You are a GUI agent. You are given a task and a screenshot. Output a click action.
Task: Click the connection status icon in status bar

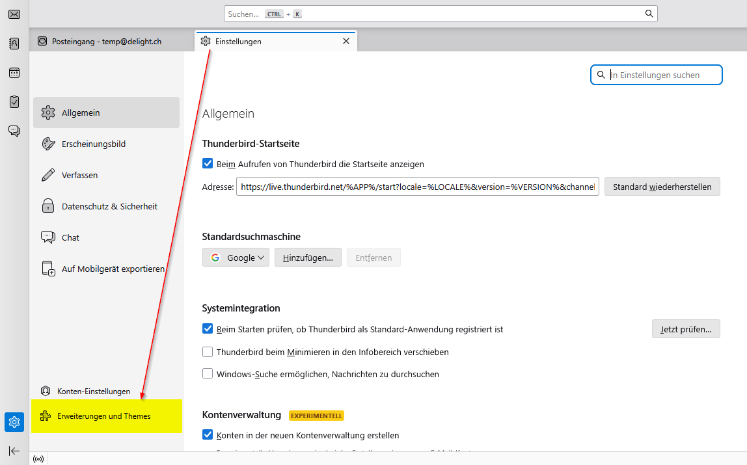coord(38,458)
